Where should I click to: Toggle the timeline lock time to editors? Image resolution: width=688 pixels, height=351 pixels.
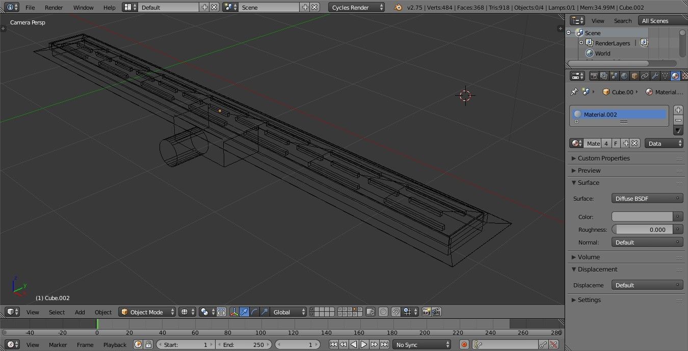click(x=148, y=344)
